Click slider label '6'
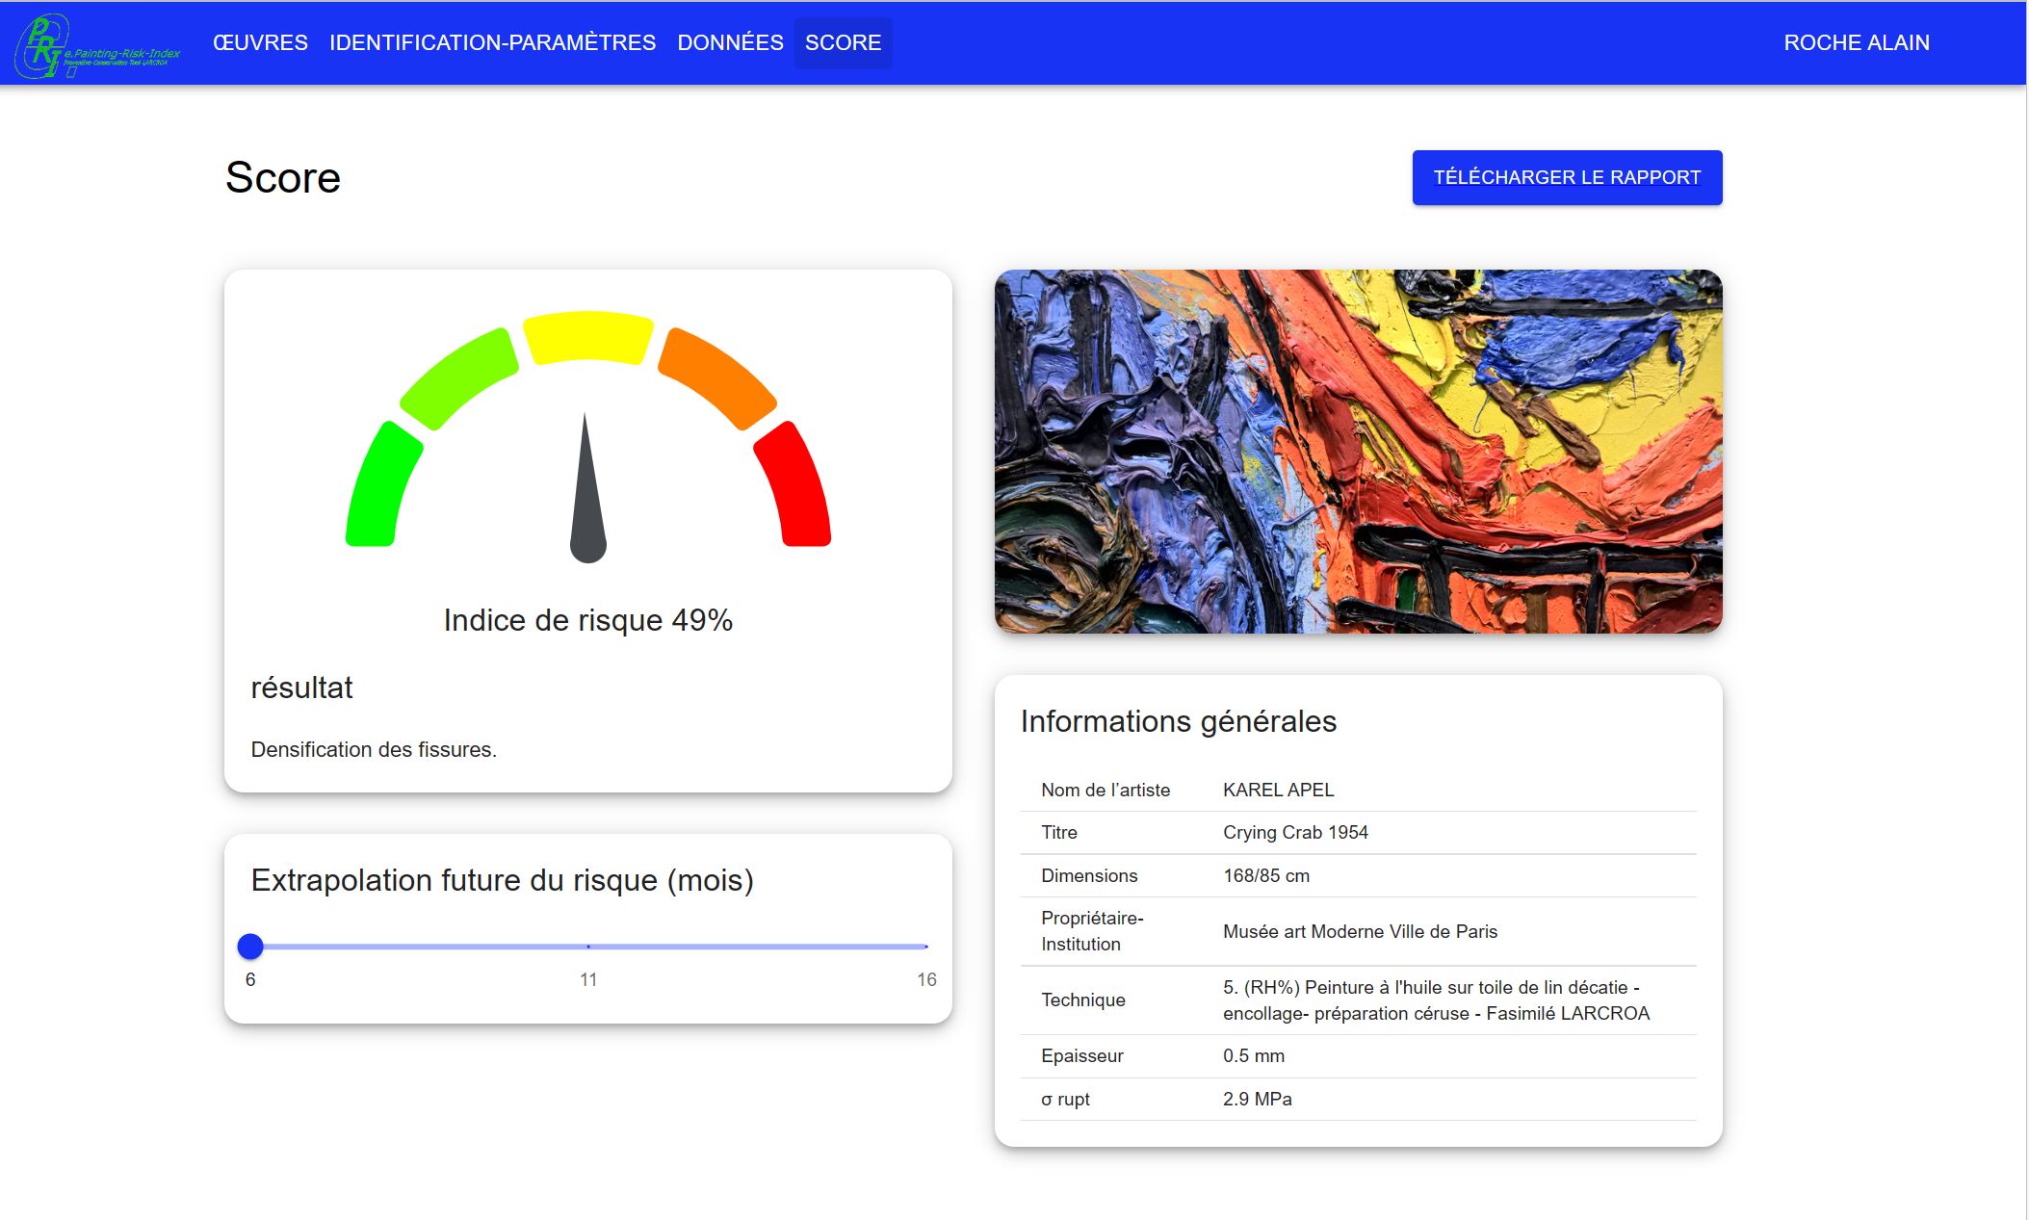Image resolution: width=2029 pixels, height=1220 pixels. tap(250, 979)
